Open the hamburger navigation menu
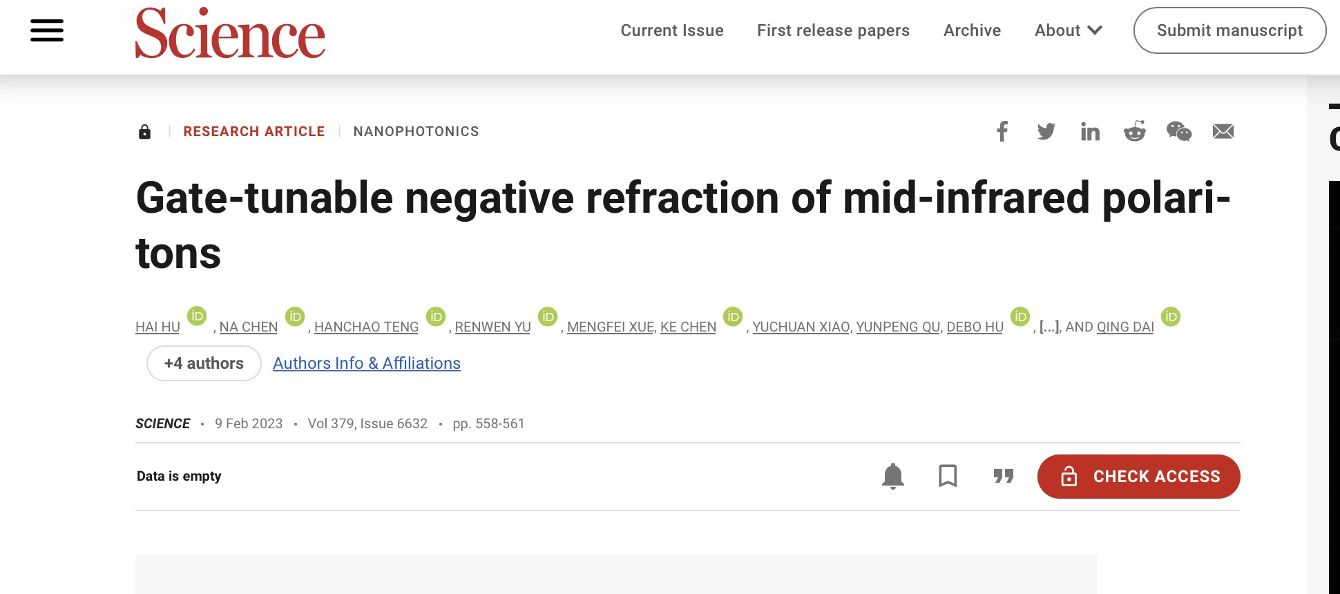Viewport: 1340px width, 594px height. [x=47, y=30]
